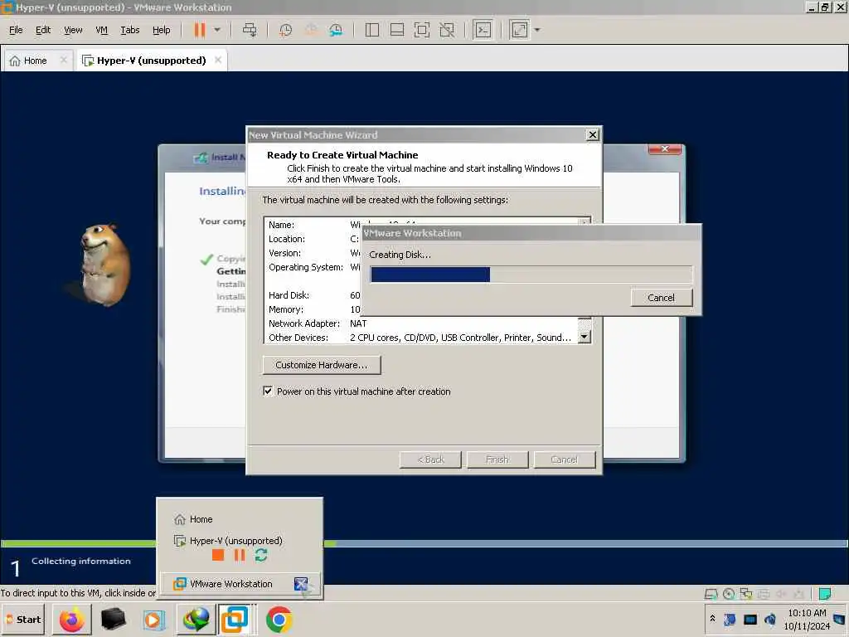Image resolution: width=849 pixels, height=637 pixels.
Task: Click Finish in New Virtual Machine Wizard
Action: (x=497, y=460)
